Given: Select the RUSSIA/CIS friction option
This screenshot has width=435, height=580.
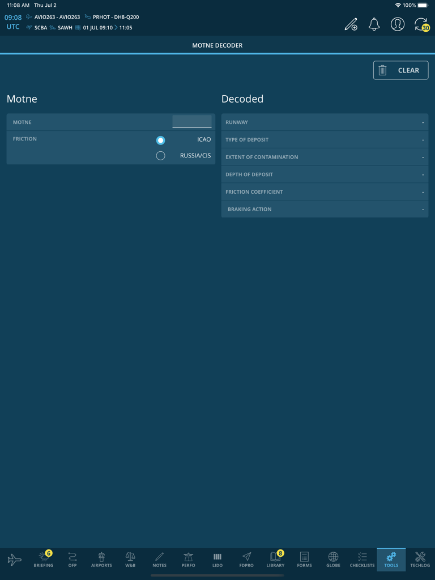Looking at the screenshot, I should pyautogui.click(x=161, y=156).
